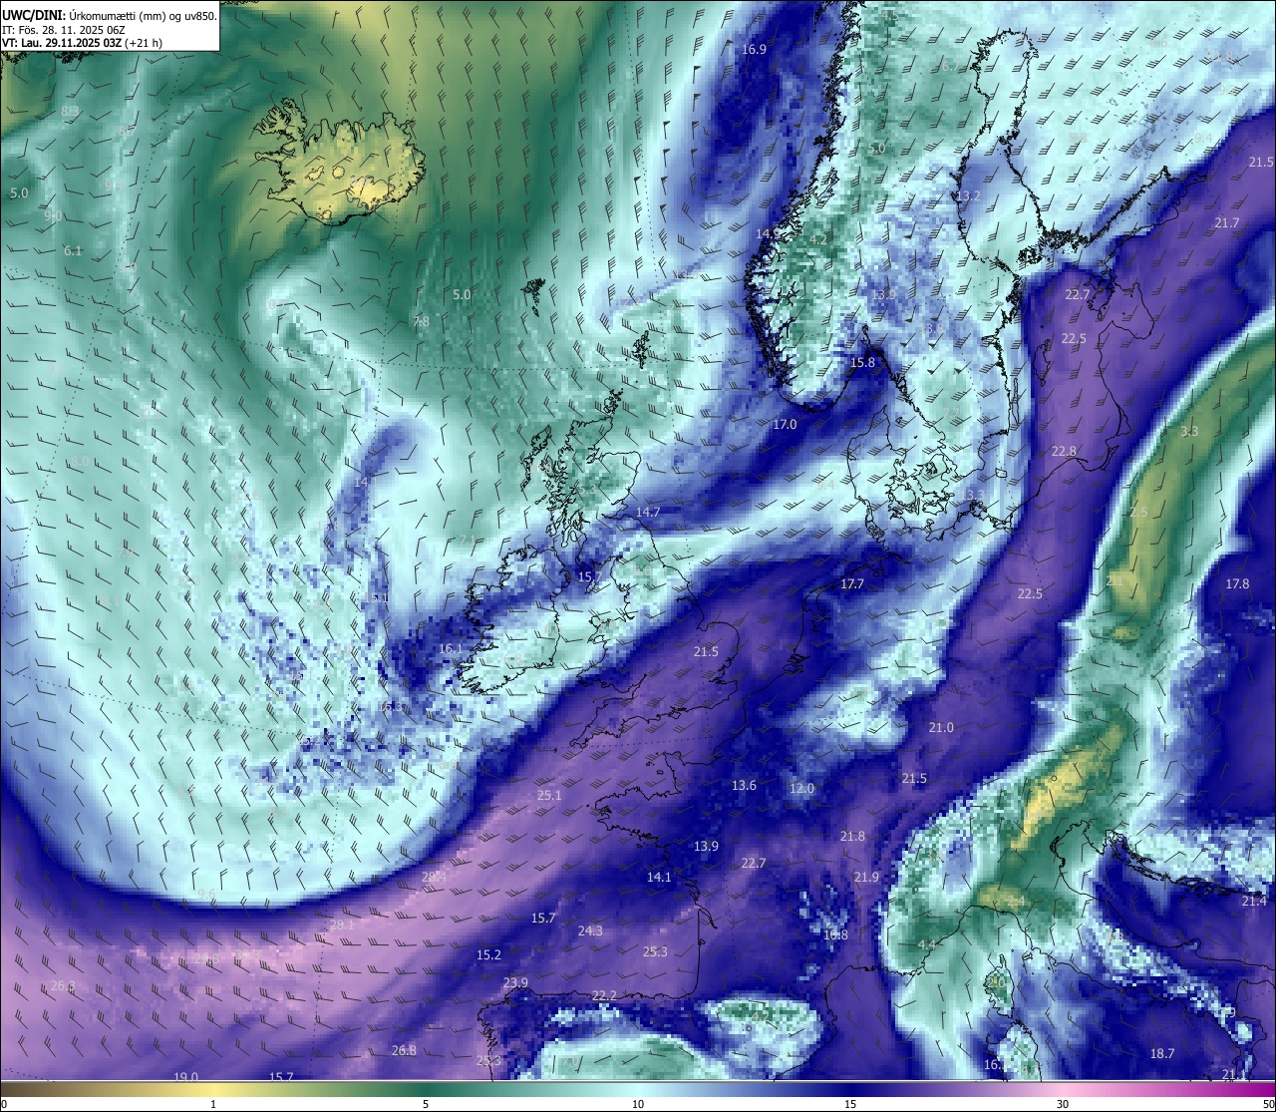Click the 16.9 value off northern Norway

pos(755,50)
